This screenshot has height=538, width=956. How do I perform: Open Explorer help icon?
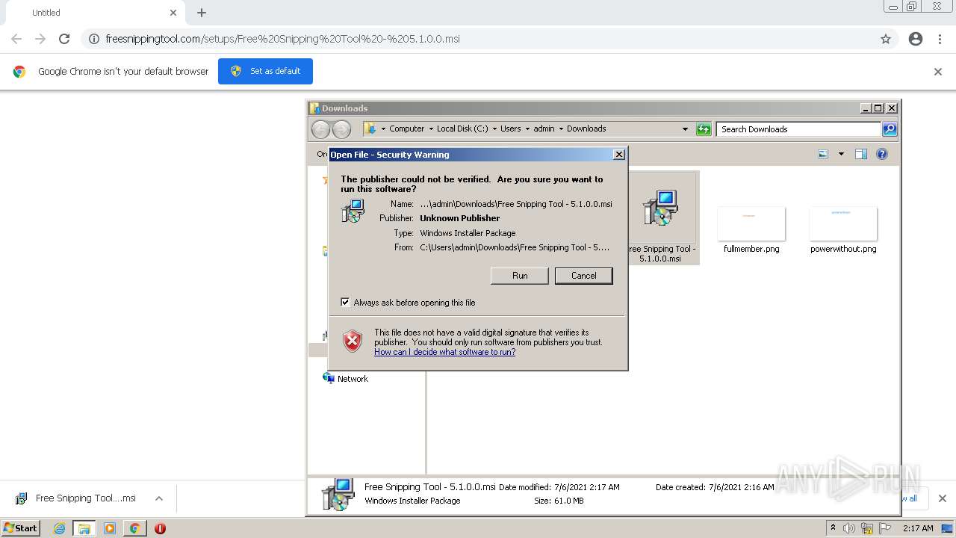click(882, 154)
